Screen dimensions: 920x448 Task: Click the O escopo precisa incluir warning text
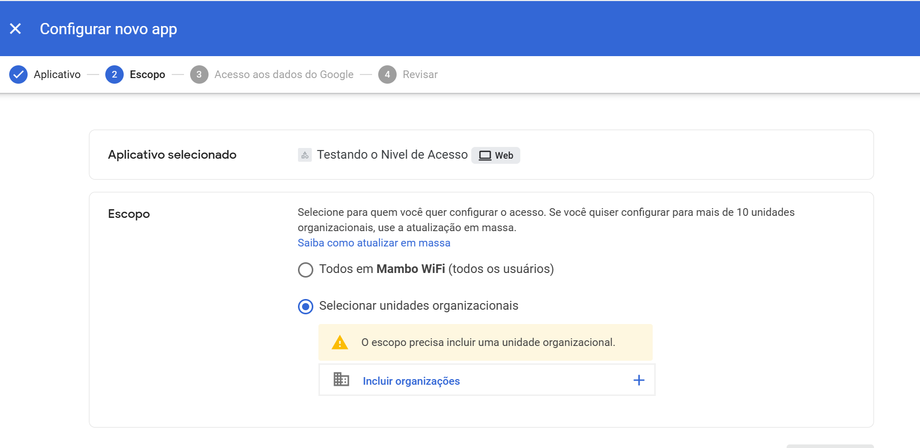488,342
